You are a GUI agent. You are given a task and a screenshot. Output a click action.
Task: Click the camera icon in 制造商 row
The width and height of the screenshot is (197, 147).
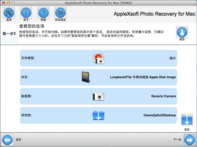click(98, 96)
